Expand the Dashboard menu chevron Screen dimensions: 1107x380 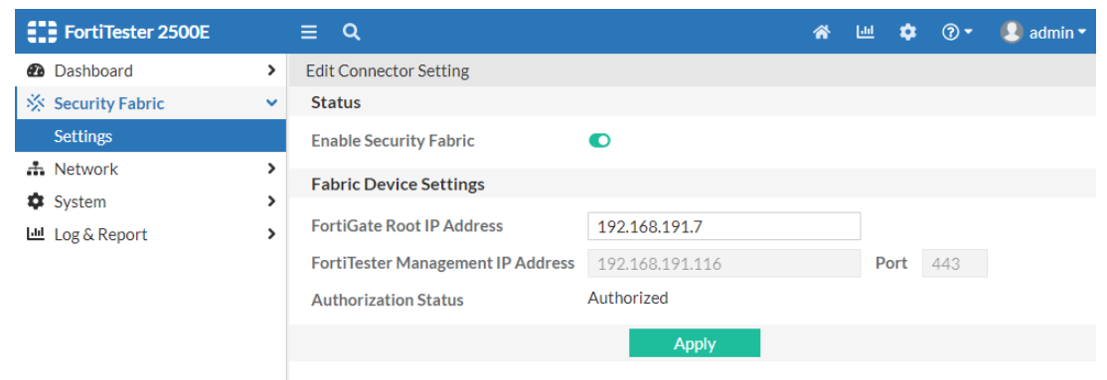[x=271, y=70]
